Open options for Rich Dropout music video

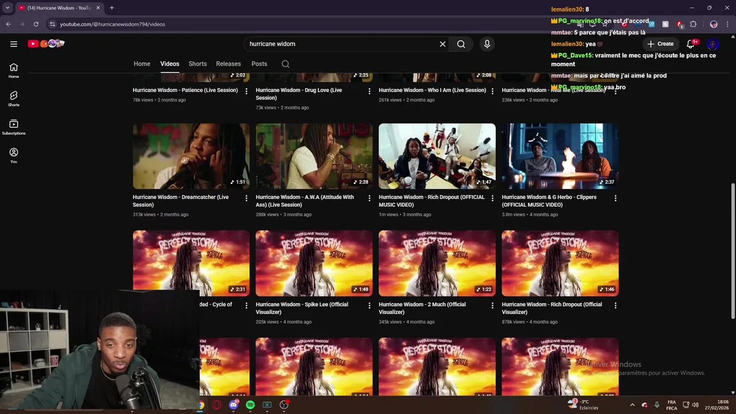492,198
